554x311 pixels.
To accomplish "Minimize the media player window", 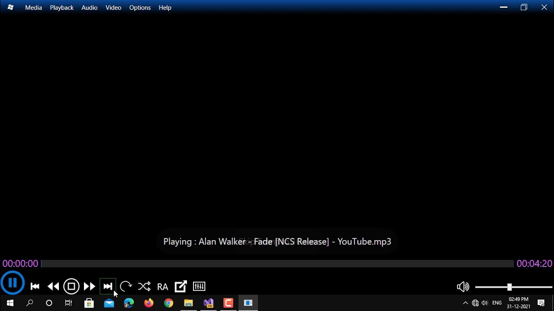I will point(503,7).
